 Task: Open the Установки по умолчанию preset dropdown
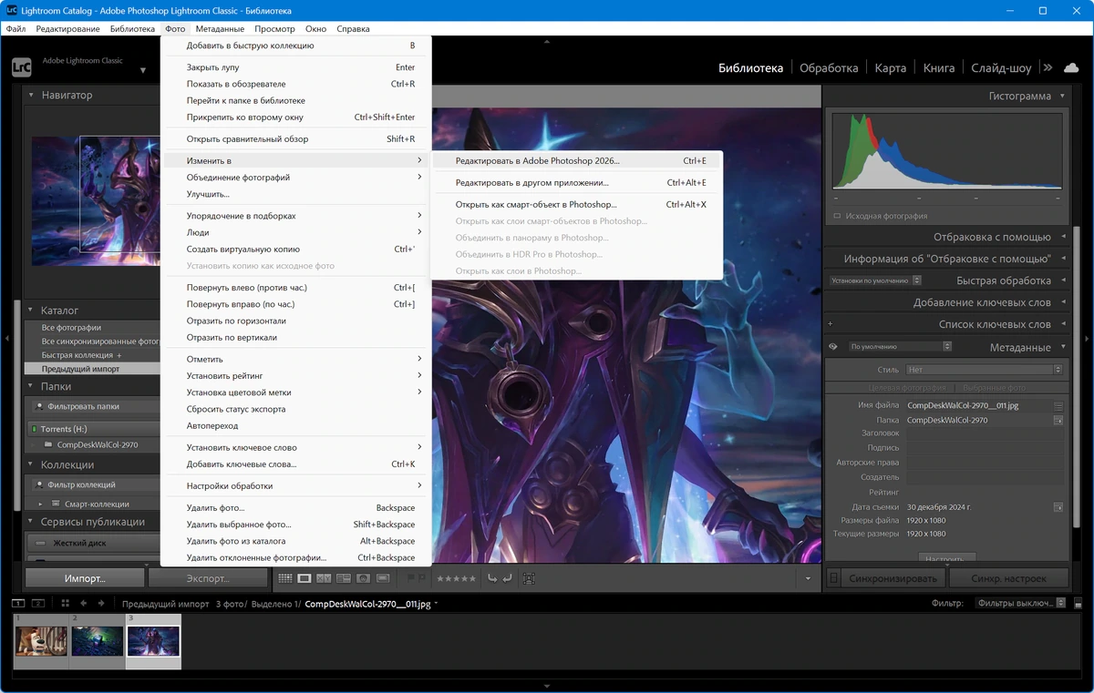[x=875, y=280]
